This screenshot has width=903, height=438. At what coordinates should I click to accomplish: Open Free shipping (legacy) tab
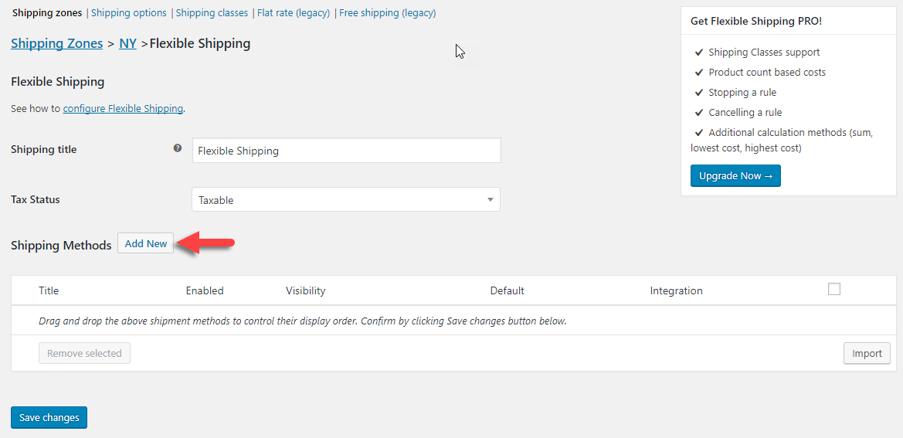(x=387, y=13)
